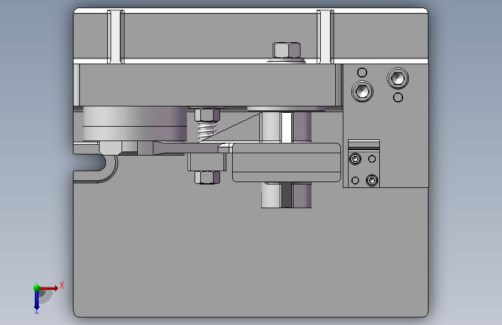The width and height of the screenshot is (502, 325).
Task: Select the rounded rectangular block in the center
Action: (287, 162)
